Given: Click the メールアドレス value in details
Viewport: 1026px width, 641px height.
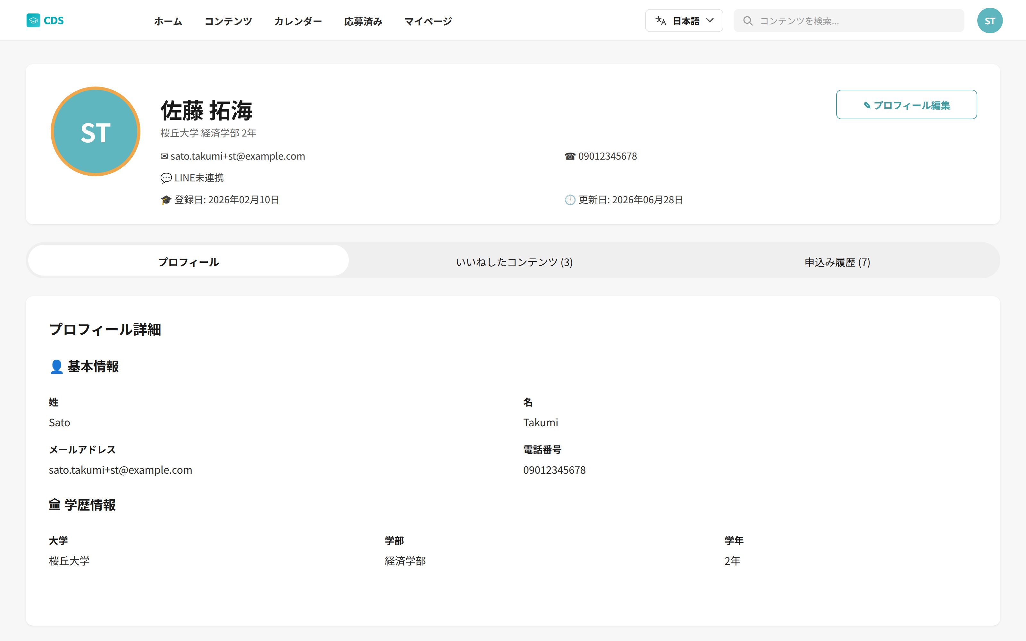Looking at the screenshot, I should click(x=121, y=470).
